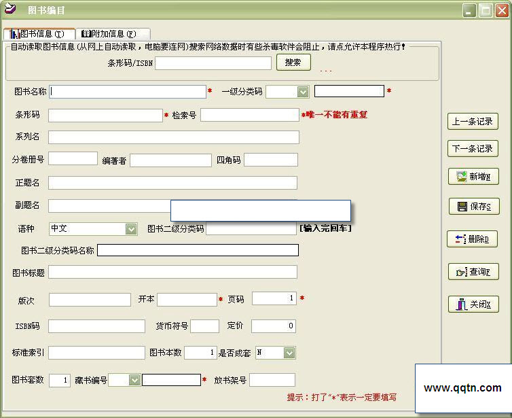Screen dimensions: 512x418
Task: Minimize the 图书编目 window
Action: pos(469,10)
